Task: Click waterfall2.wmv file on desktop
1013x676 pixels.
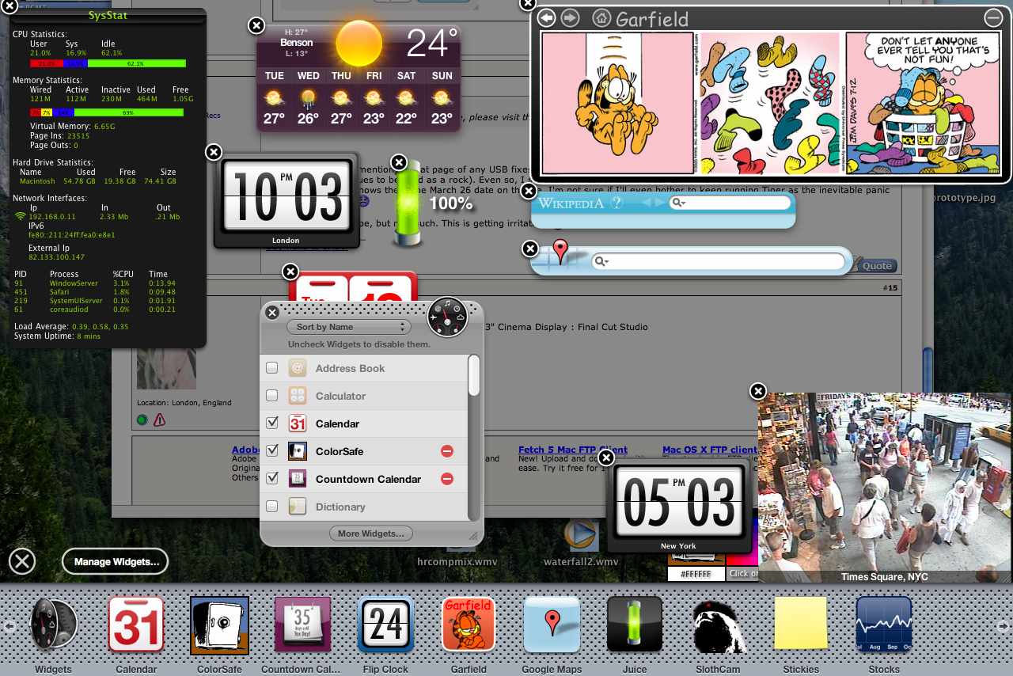Action: click(581, 542)
